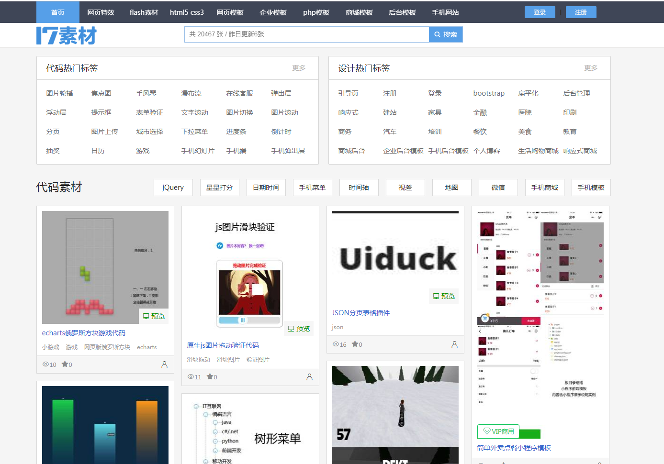Click the 搜索 search button
Viewport: 664px width, 464px height.
446,34
